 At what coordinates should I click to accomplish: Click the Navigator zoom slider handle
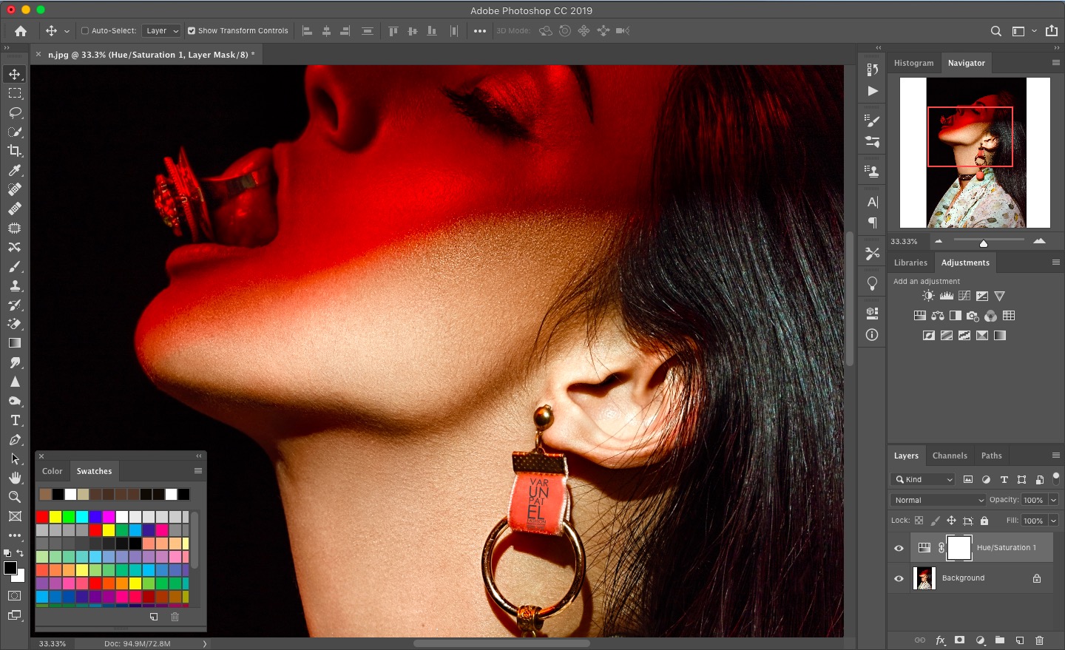click(x=983, y=243)
